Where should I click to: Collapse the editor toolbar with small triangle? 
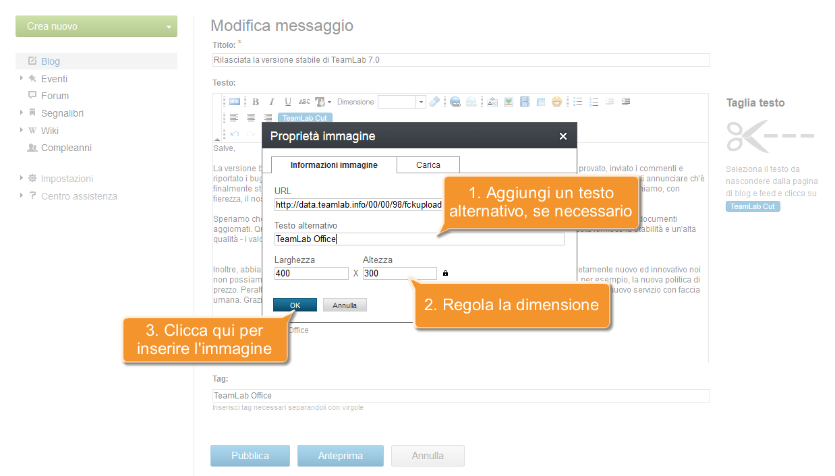(x=217, y=139)
